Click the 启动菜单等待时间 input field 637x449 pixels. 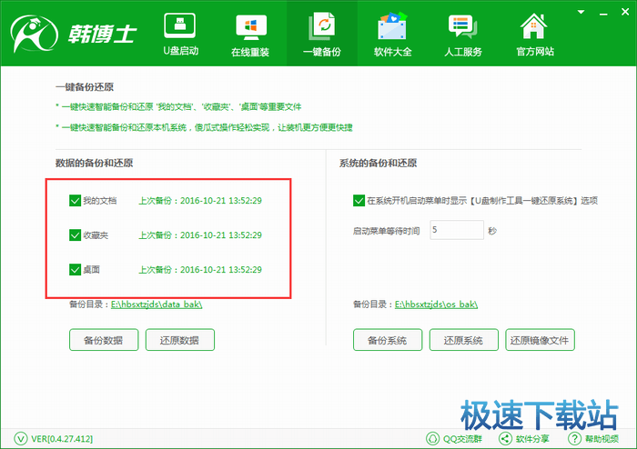click(x=457, y=230)
